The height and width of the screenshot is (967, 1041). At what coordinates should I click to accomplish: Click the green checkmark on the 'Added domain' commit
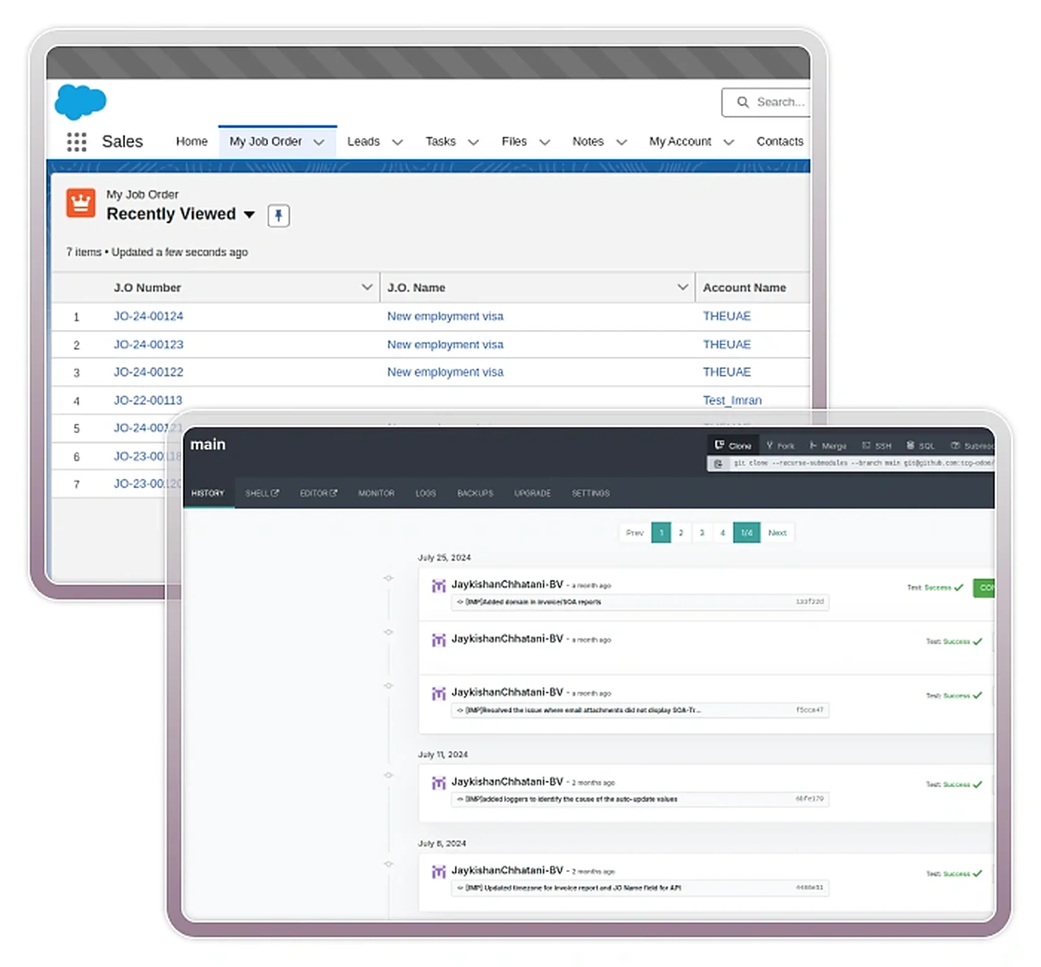pyautogui.click(x=959, y=588)
